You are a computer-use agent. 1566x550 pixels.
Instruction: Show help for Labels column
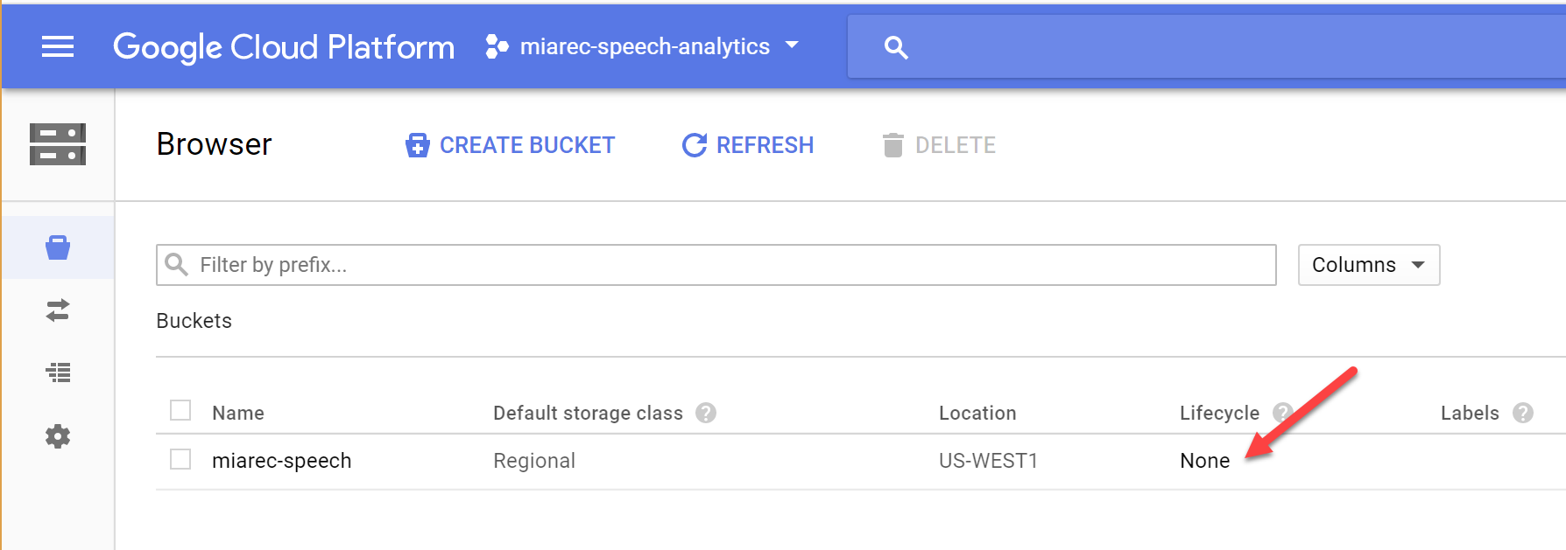(x=1523, y=413)
